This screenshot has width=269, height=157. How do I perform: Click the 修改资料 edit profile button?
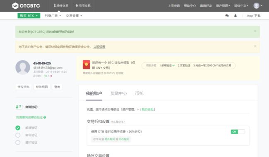click(24, 87)
